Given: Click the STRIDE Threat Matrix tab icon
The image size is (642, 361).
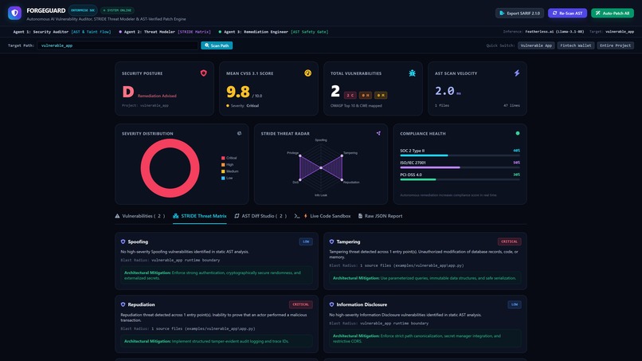Looking at the screenshot, I should click(x=176, y=216).
